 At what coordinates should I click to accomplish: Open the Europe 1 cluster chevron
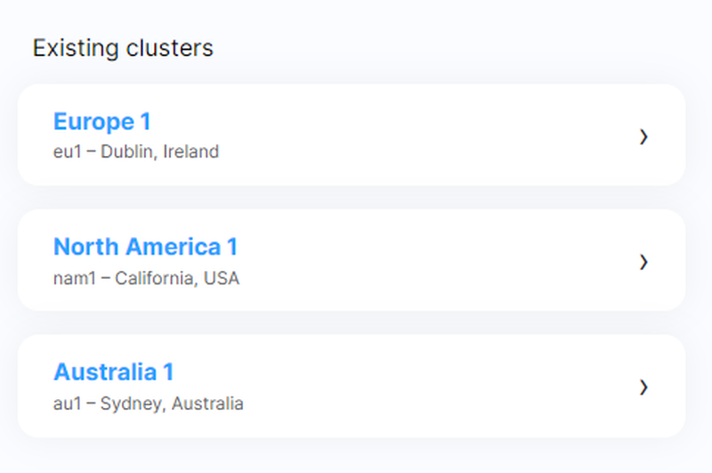coord(643,136)
